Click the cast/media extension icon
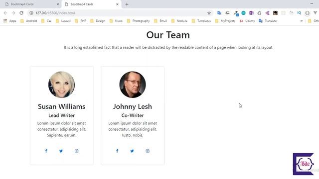The image size is (319, 179). [227, 13]
